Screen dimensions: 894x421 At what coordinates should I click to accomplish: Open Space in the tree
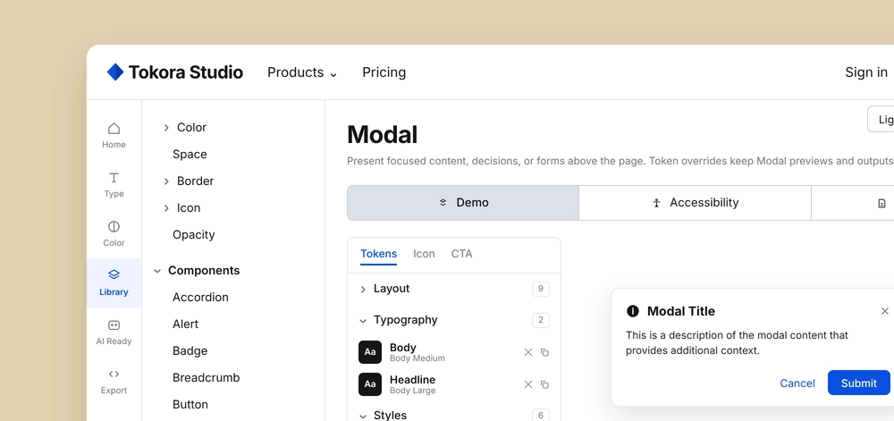(190, 155)
